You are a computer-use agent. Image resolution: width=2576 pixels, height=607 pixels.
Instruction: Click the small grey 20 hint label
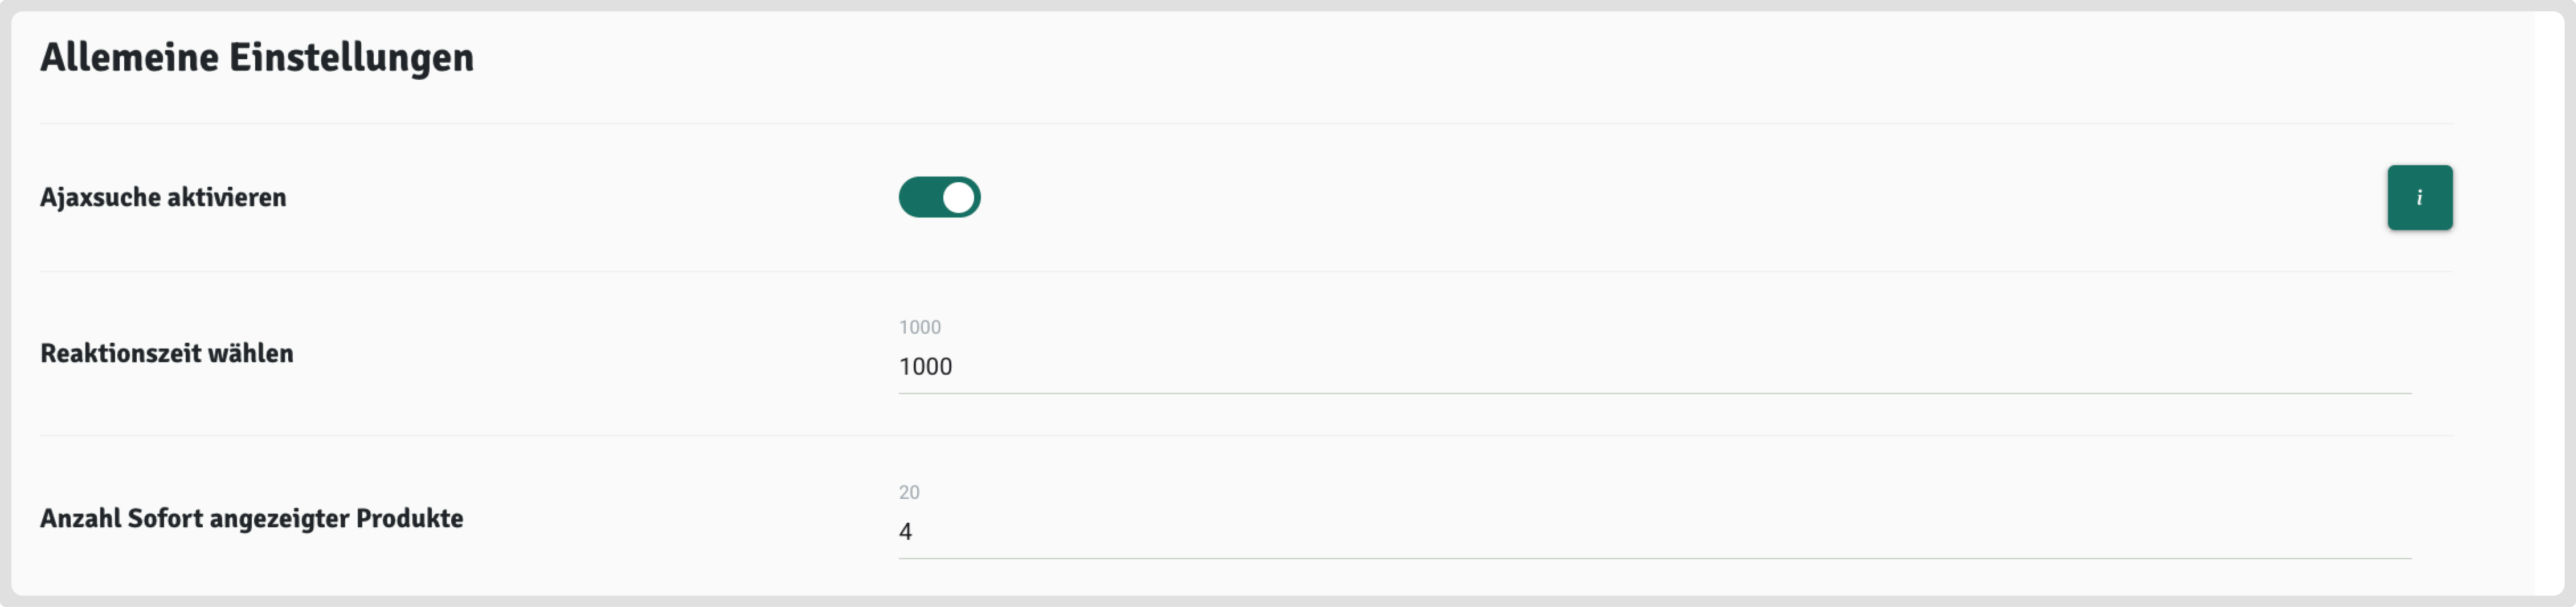click(x=909, y=492)
